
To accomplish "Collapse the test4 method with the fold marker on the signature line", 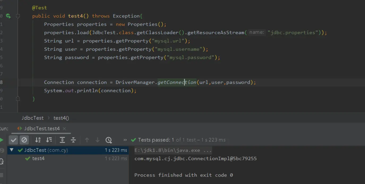I will tap(18, 16).
